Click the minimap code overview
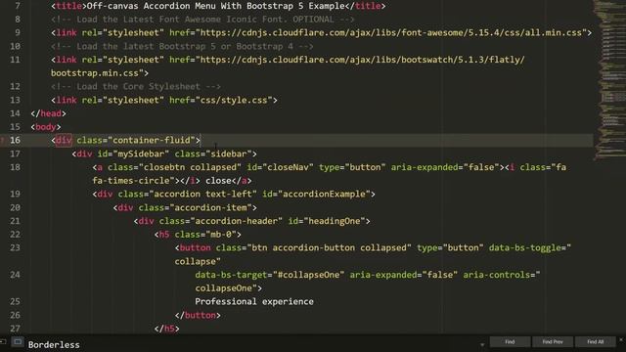Viewport: 626px width, 352px height. pos(609,80)
